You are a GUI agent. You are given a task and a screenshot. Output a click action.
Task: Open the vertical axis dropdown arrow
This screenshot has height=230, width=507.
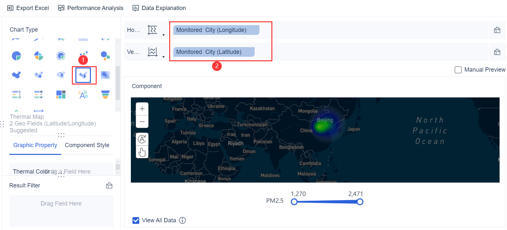[163, 57]
